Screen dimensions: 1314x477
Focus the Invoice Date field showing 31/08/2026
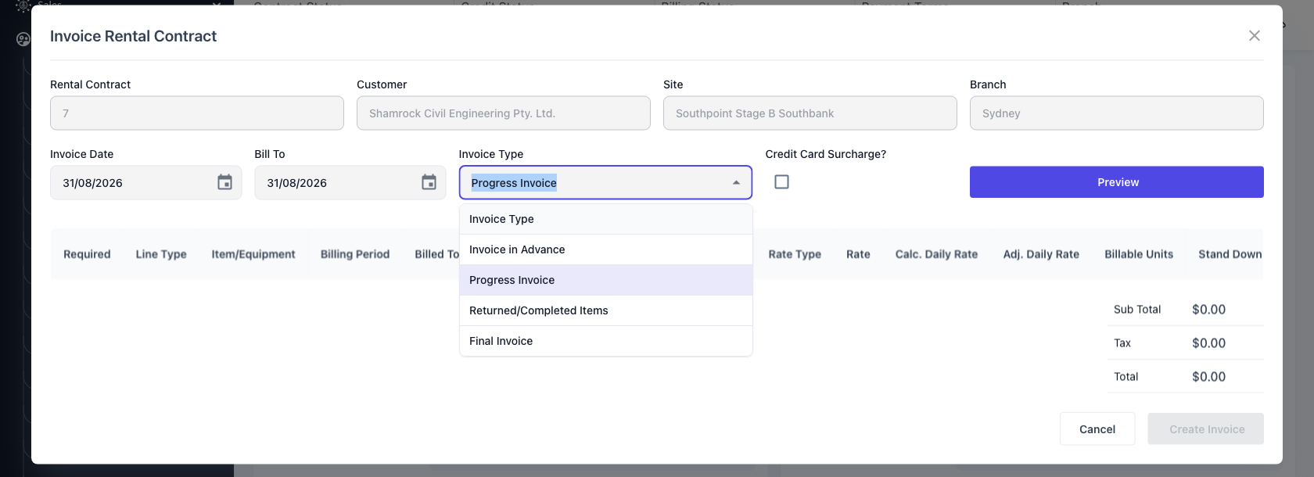(146, 183)
